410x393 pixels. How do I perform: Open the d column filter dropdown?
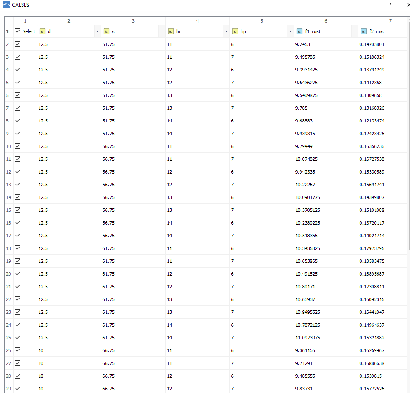click(97, 31)
